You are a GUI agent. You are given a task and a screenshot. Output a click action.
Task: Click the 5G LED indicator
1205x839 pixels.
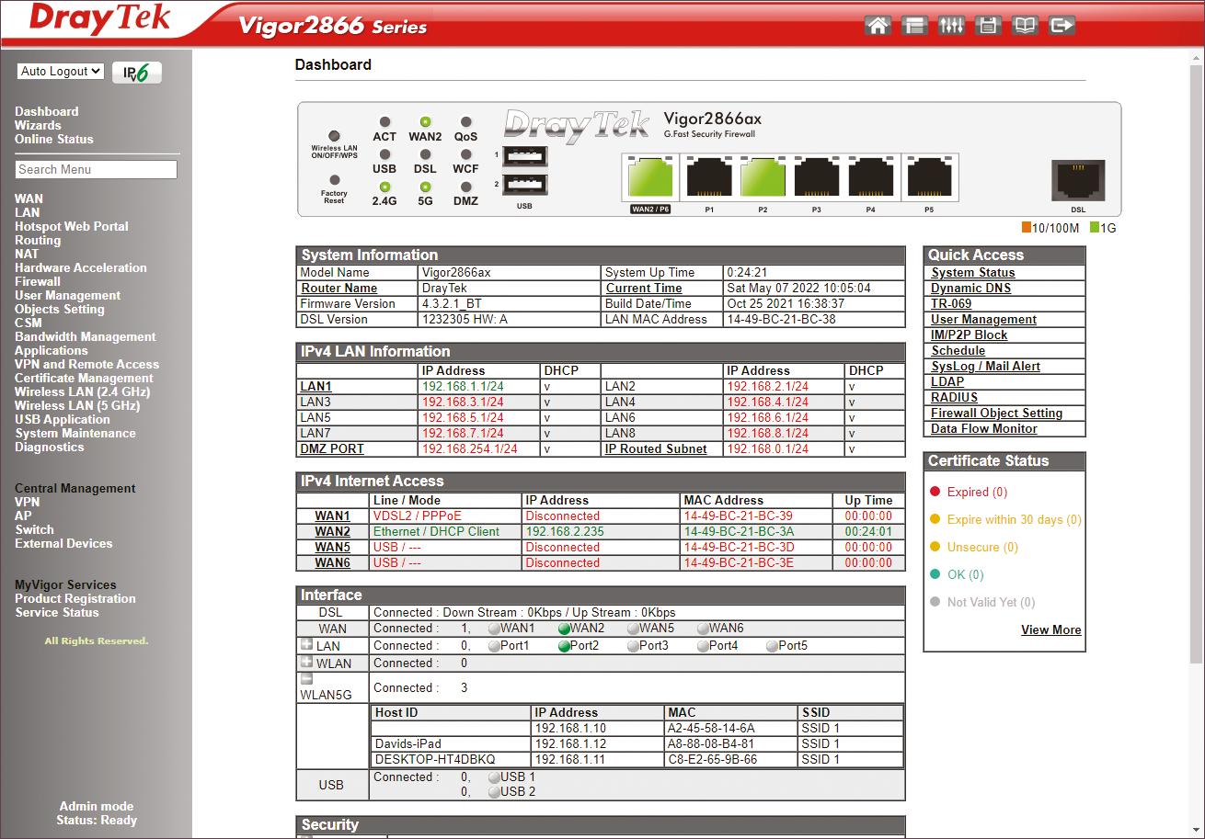click(x=425, y=187)
